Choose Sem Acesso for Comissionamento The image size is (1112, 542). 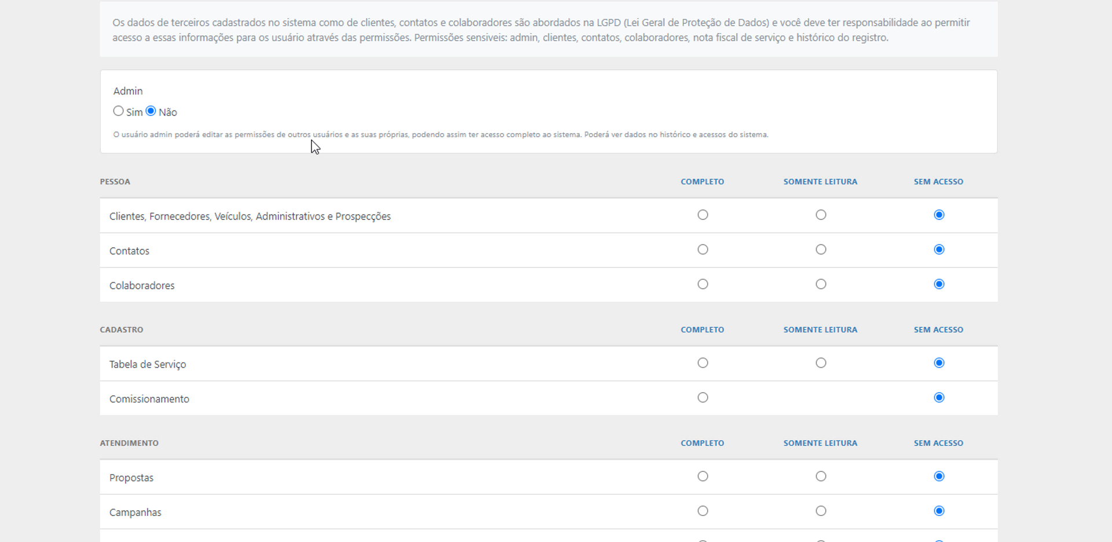click(939, 398)
